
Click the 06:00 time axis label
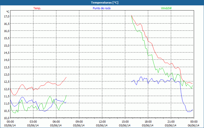(56, 122)
